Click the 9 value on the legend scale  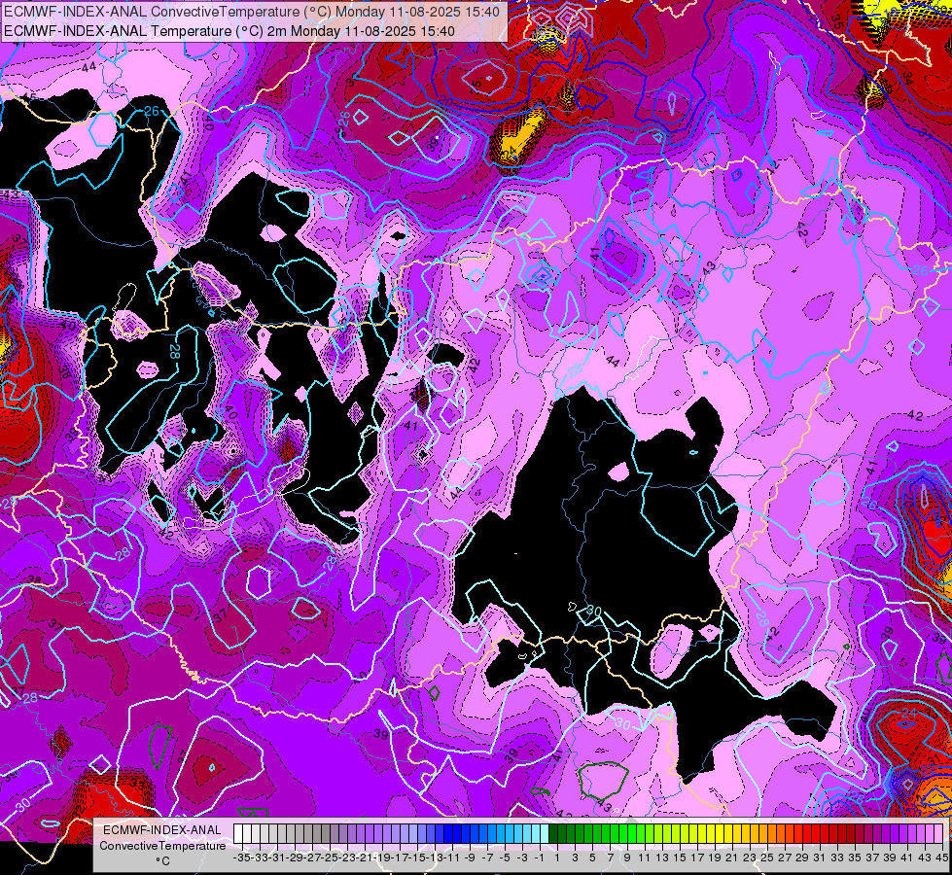coord(627,857)
